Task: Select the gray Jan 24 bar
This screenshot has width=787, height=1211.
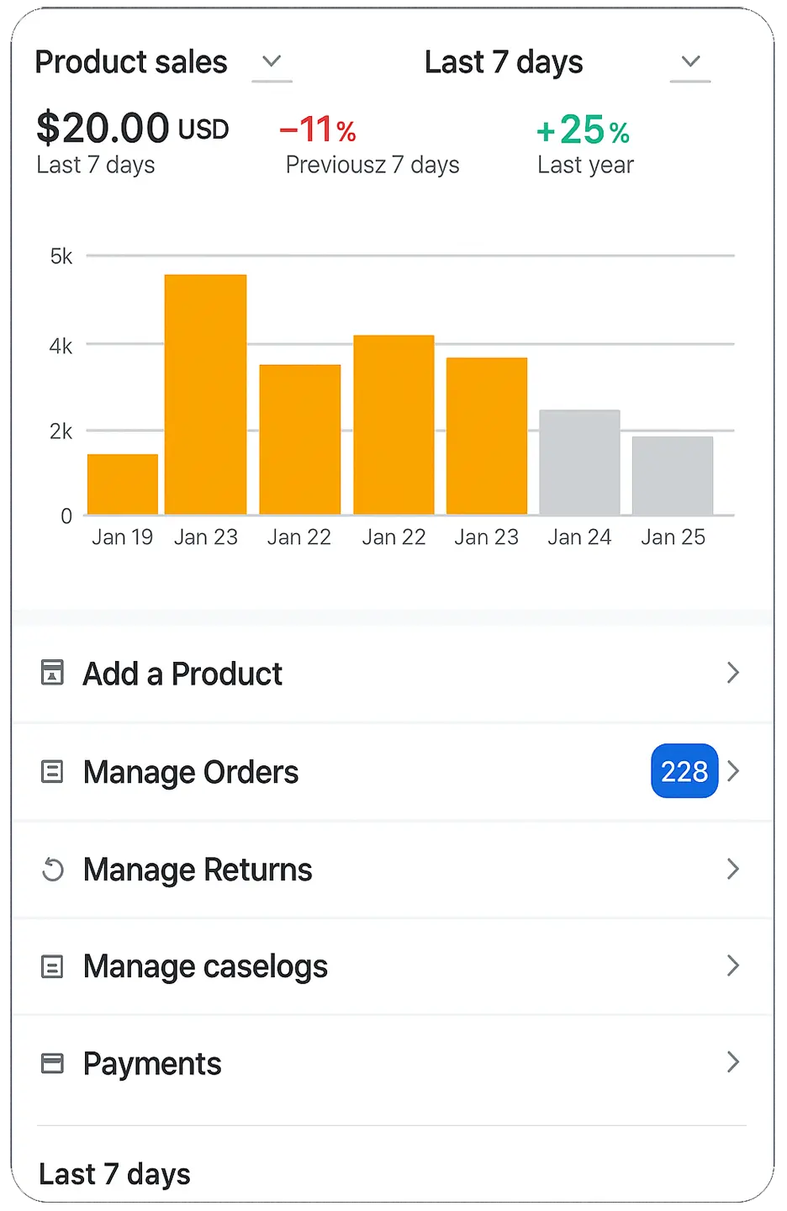Action: click(x=579, y=463)
